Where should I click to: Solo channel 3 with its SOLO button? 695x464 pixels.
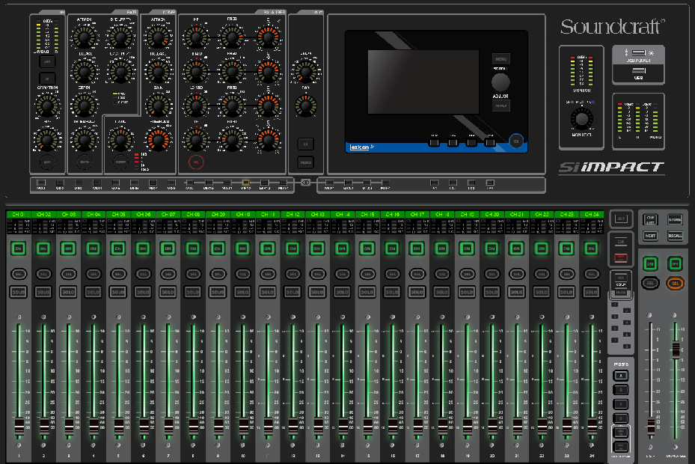(68, 292)
